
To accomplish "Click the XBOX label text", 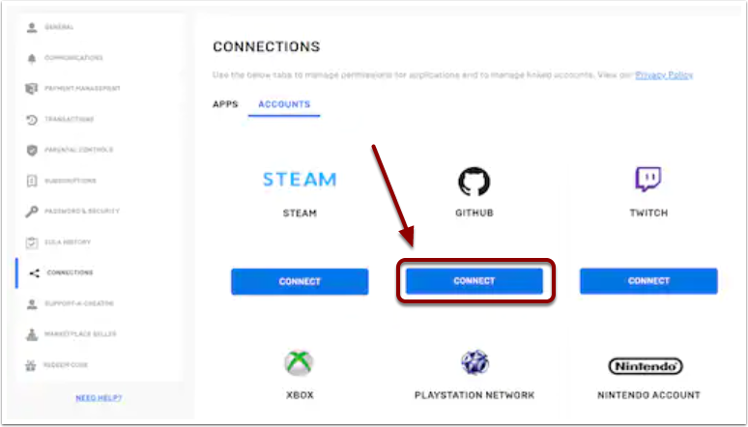I will [300, 395].
